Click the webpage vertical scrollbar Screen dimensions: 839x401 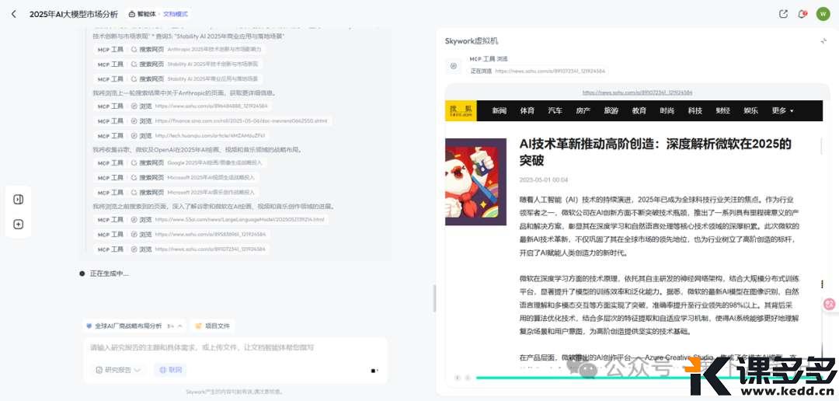821,146
